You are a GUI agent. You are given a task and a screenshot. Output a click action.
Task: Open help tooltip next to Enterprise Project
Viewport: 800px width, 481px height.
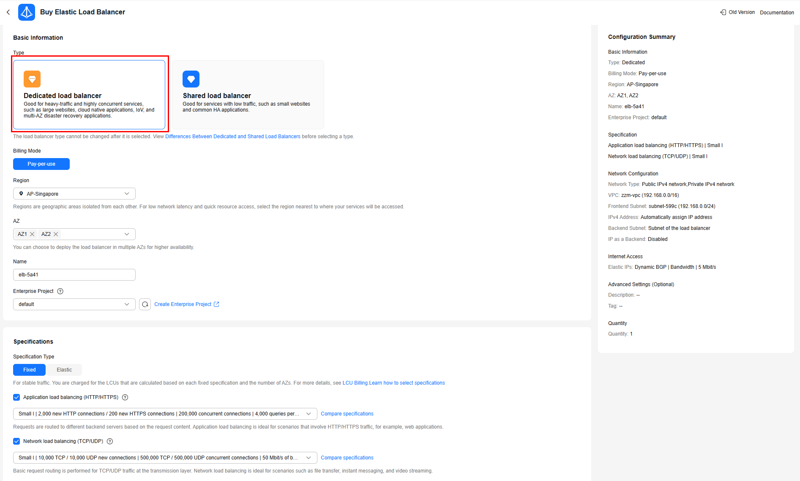coord(60,291)
